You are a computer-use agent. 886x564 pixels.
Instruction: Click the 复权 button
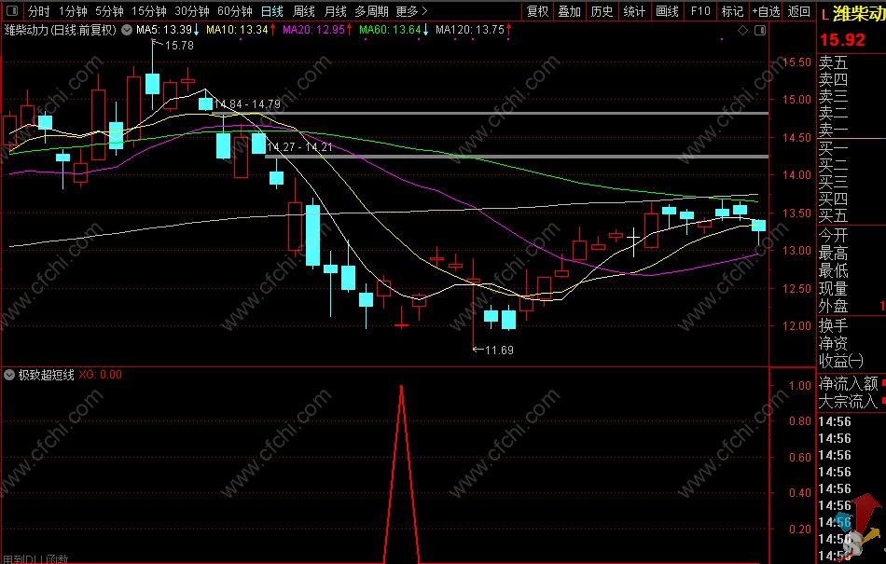pyautogui.click(x=537, y=11)
